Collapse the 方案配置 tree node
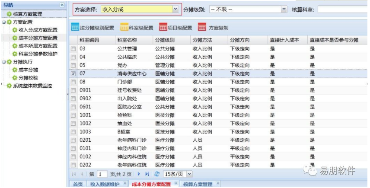This screenshot has height=188, width=370. click(x=4, y=22)
